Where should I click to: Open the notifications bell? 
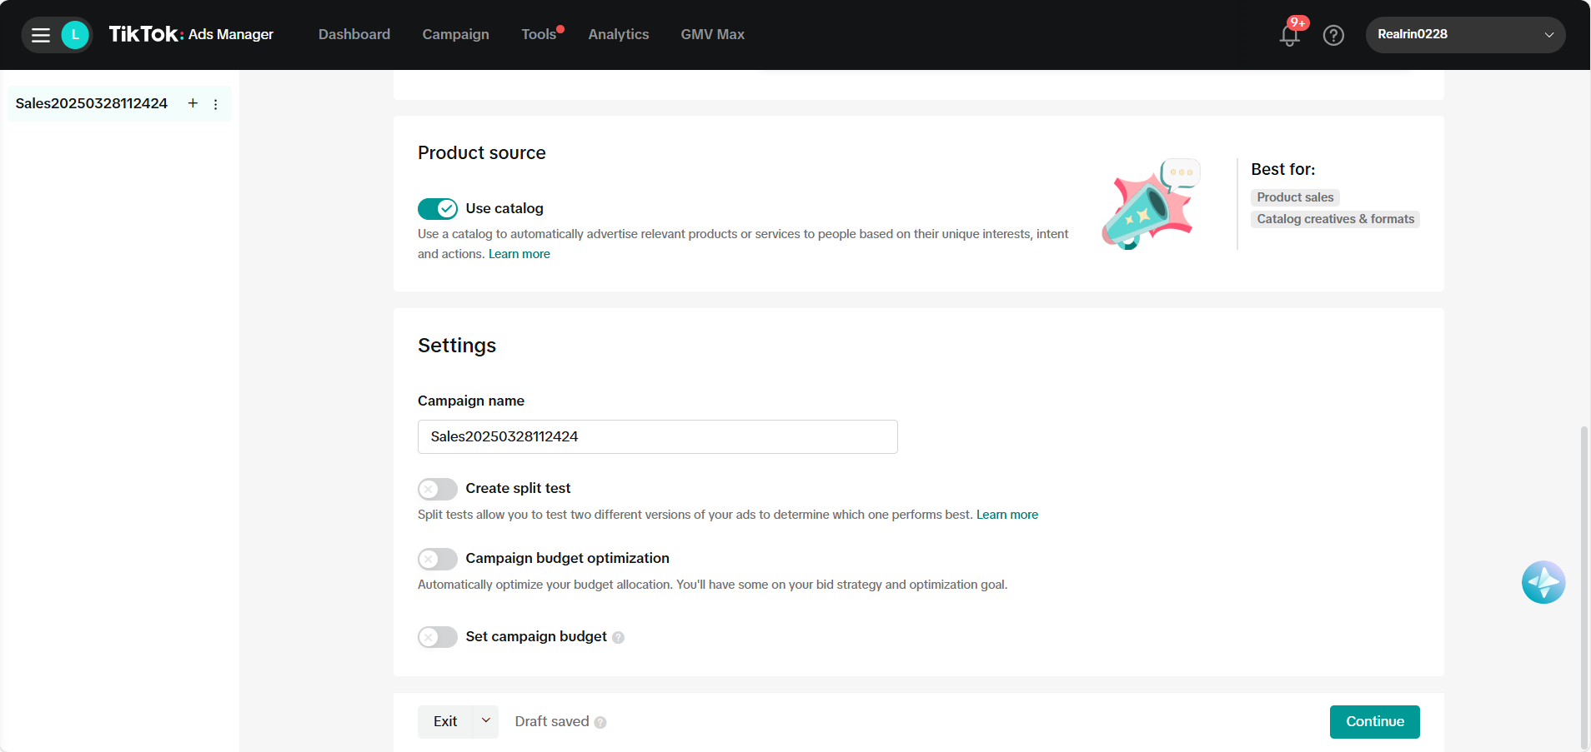point(1289,35)
